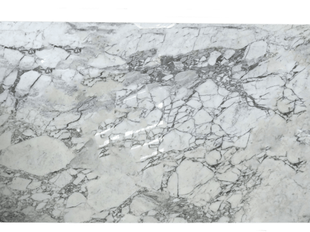The image size is (310, 232).
Task: Click the marble slab image
Action: (155, 122)
